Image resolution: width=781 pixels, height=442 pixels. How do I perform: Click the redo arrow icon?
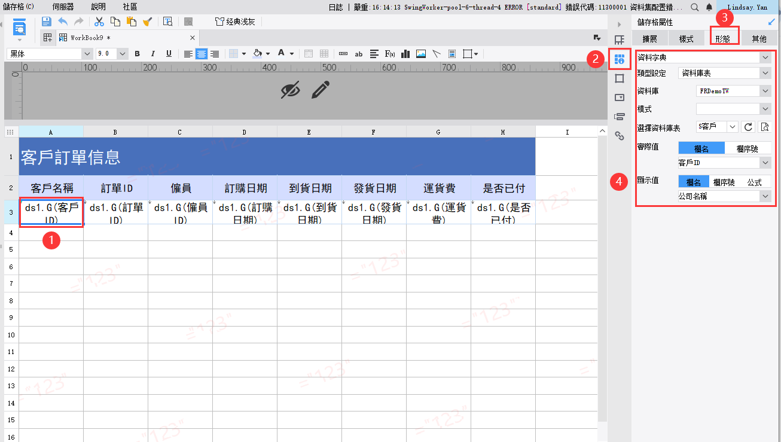[78, 22]
